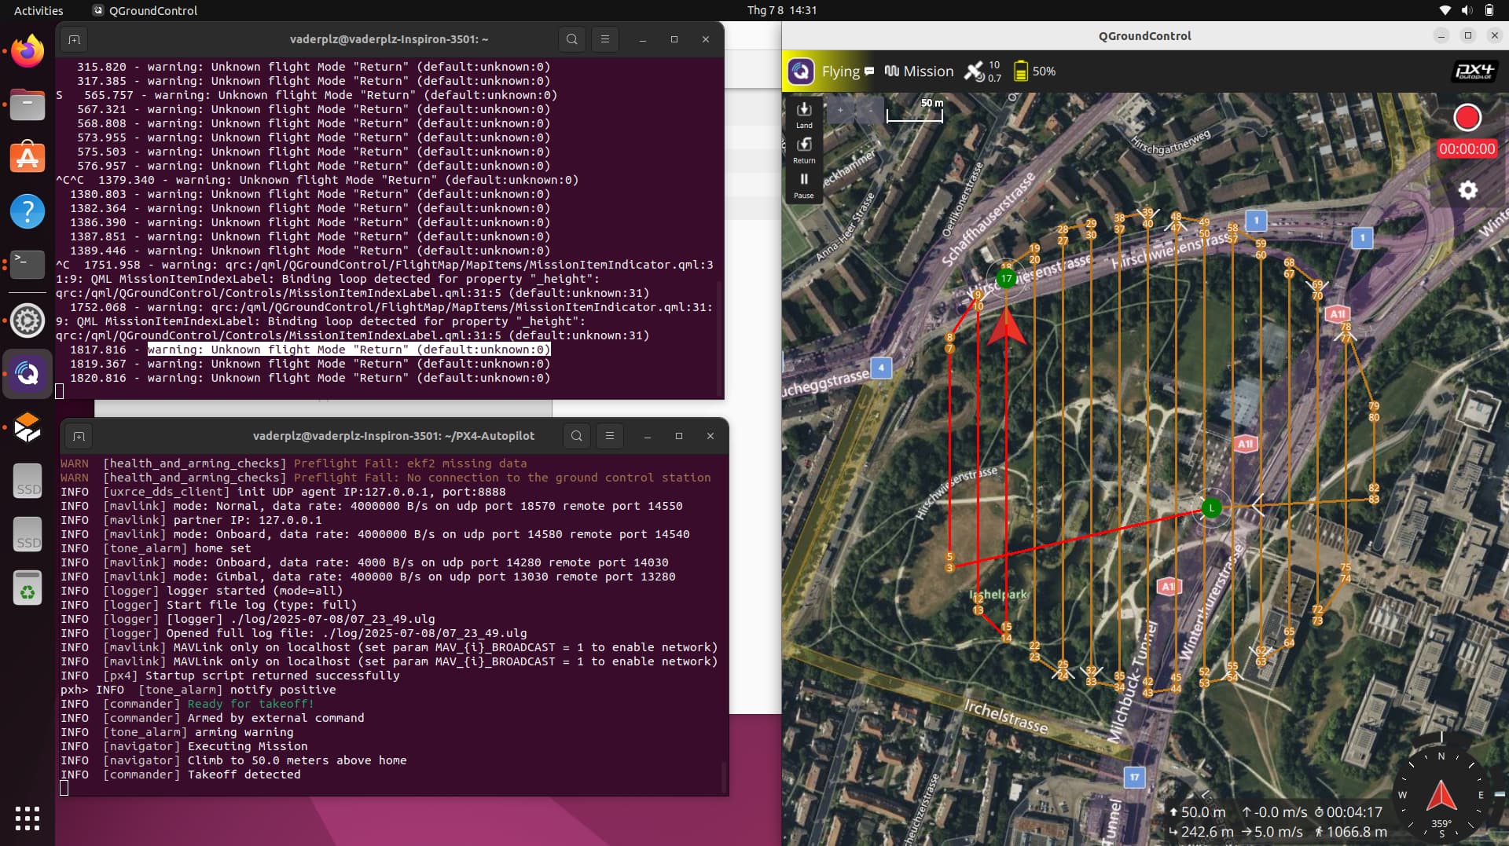Click the battery 50% indicator
The width and height of the screenshot is (1509, 846).
1034,71
